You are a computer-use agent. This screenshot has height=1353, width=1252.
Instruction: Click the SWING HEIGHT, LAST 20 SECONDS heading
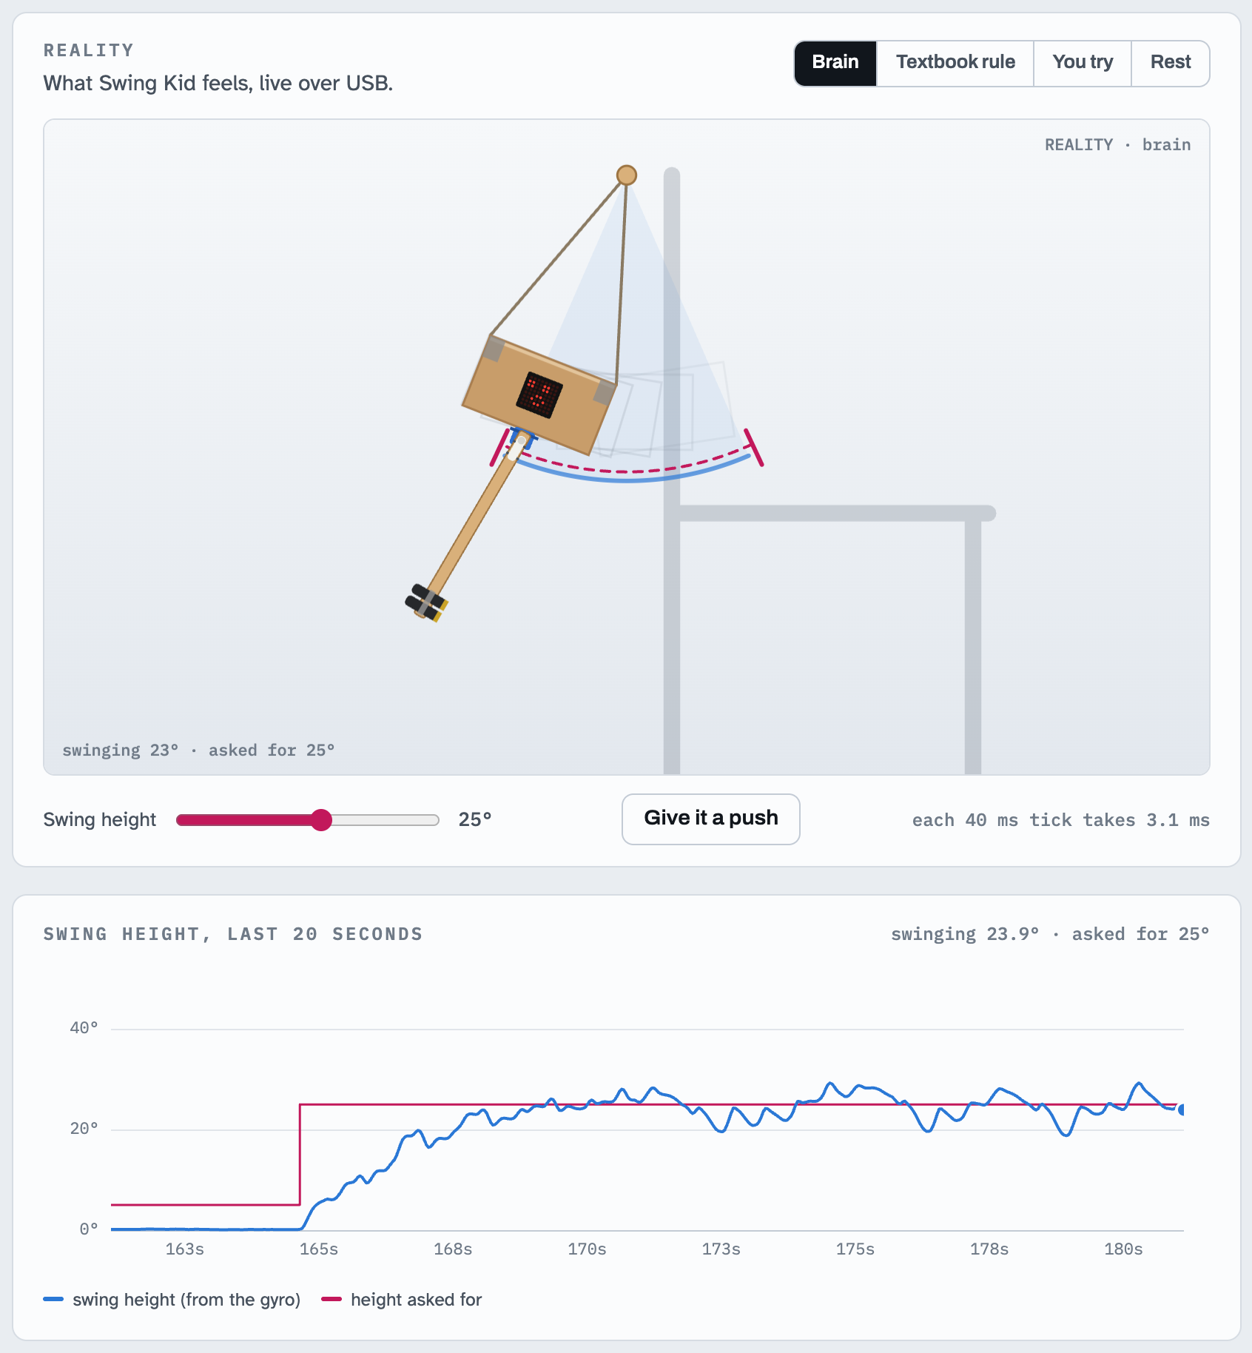coord(233,933)
